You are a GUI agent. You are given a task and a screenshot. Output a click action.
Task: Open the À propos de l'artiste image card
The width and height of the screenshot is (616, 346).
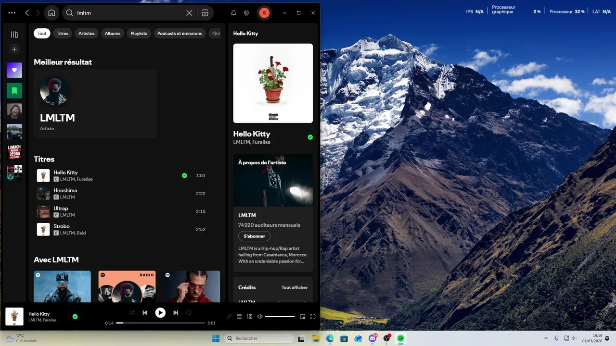tap(273, 180)
